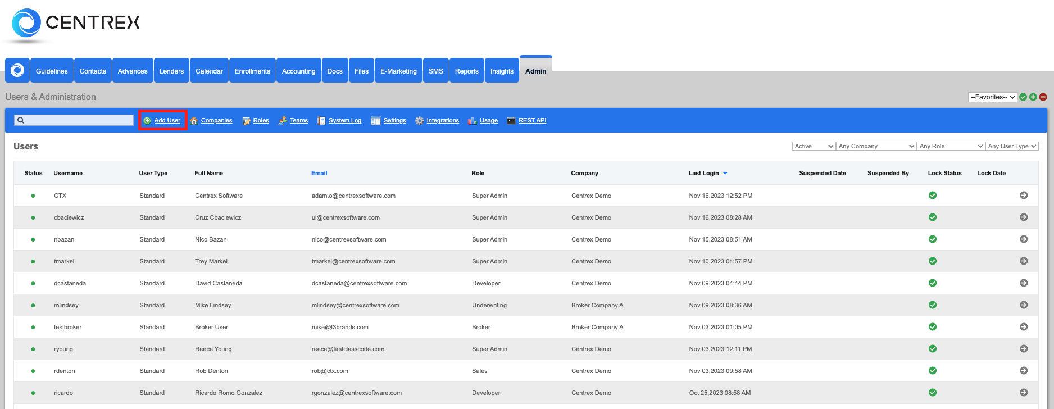Viewport: 1054px width, 409px height.
Task: Click the Companies house icon
Action: tap(194, 121)
